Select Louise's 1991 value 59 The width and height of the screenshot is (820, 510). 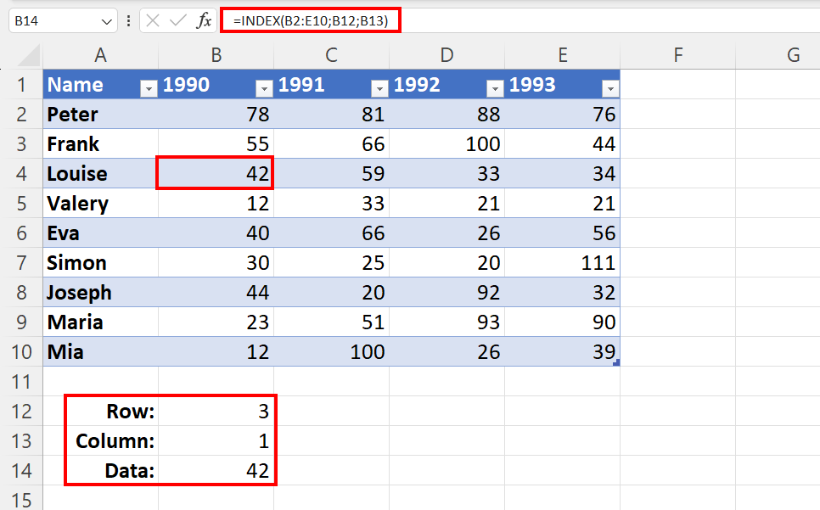click(332, 173)
